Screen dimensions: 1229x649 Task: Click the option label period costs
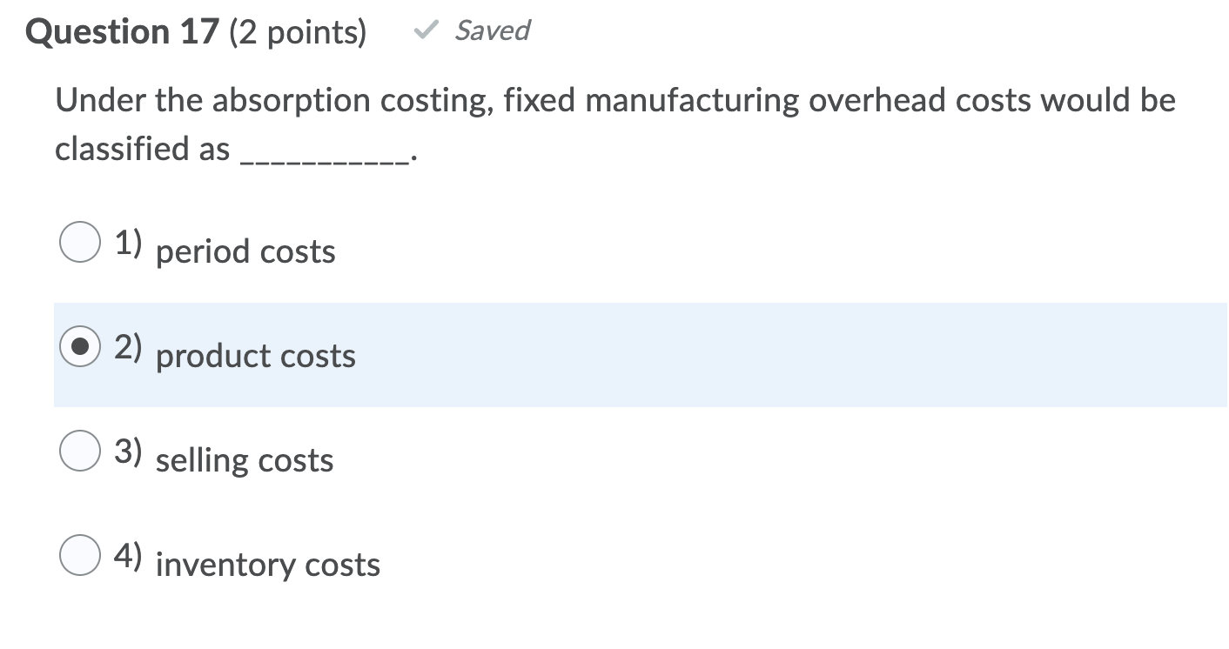245,251
